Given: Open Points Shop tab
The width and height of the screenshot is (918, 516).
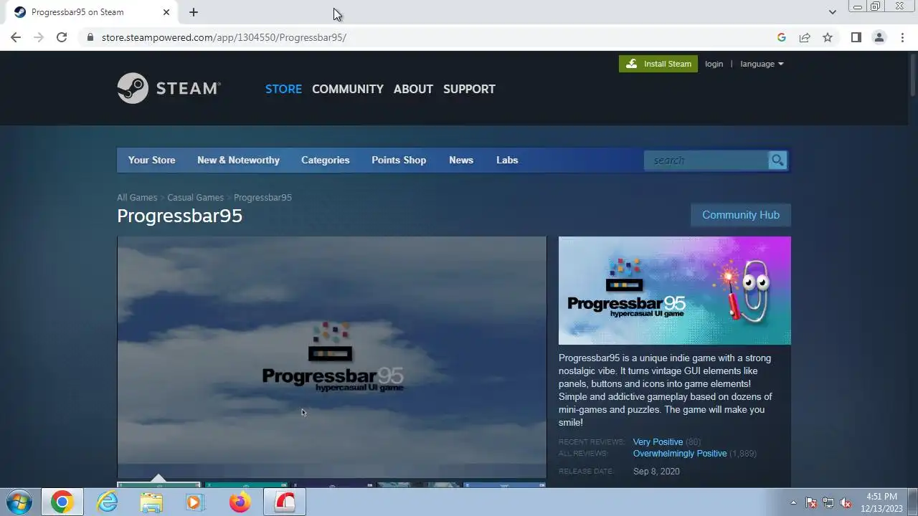Looking at the screenshot, I should pyautogui.click(x=399, y=160).
